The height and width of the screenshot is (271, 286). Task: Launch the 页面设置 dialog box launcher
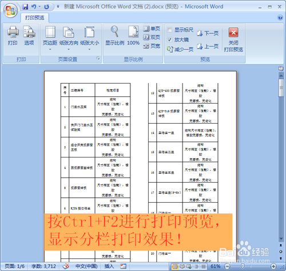pos(98,58)
